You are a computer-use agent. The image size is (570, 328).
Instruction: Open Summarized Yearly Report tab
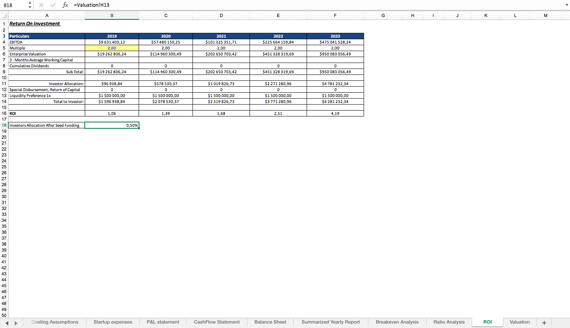(x=331, y=322)
